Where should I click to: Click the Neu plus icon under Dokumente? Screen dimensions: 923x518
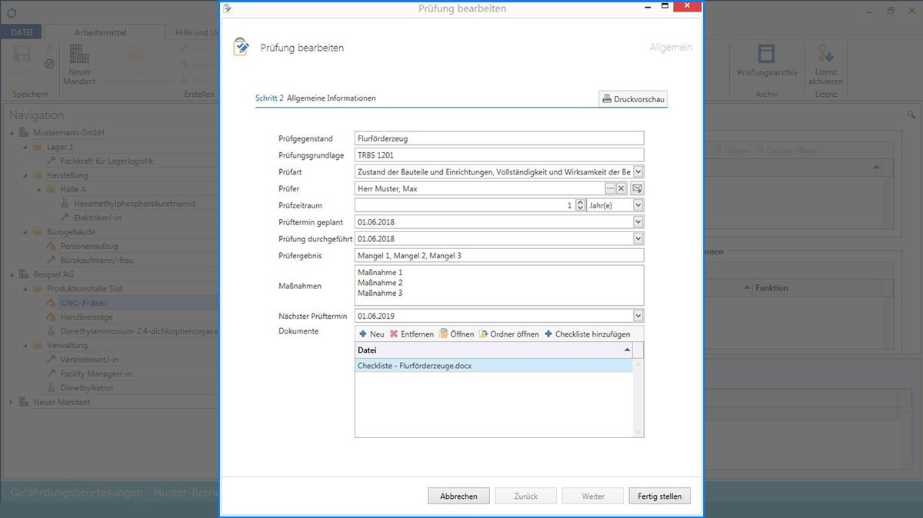coord(363,334)
